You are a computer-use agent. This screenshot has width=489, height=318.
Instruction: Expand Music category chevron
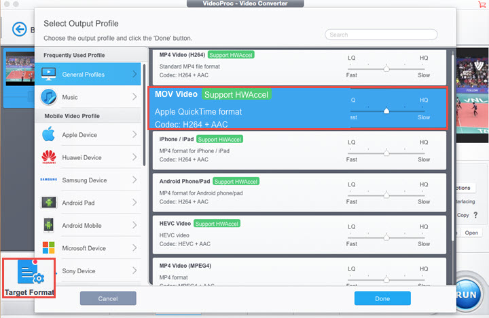[134, 97]
